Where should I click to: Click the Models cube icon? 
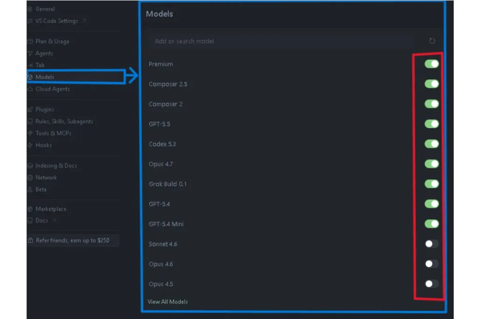coord(30,77)
